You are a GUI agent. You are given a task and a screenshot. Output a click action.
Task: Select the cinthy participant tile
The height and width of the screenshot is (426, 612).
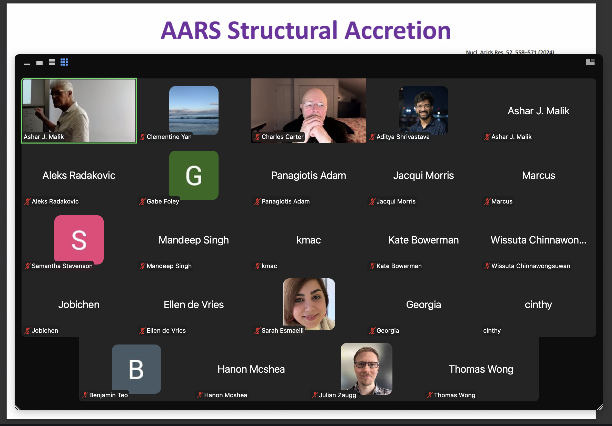tap(538, 305)
